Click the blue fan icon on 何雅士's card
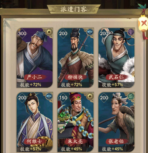 (49, 96)
